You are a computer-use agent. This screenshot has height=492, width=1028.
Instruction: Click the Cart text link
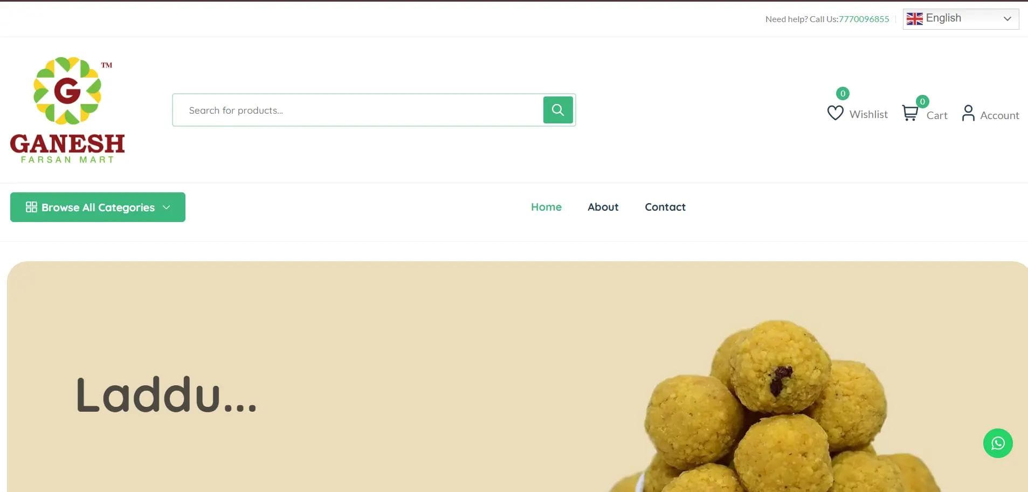click(937, 115)
